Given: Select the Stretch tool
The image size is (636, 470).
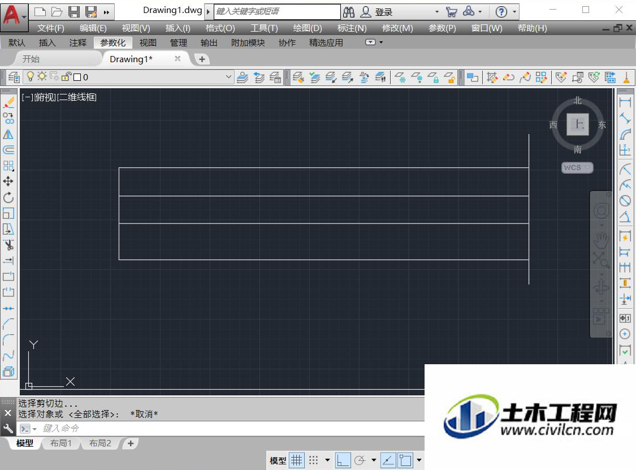Looking at the screenshot, I should (8, 229).
